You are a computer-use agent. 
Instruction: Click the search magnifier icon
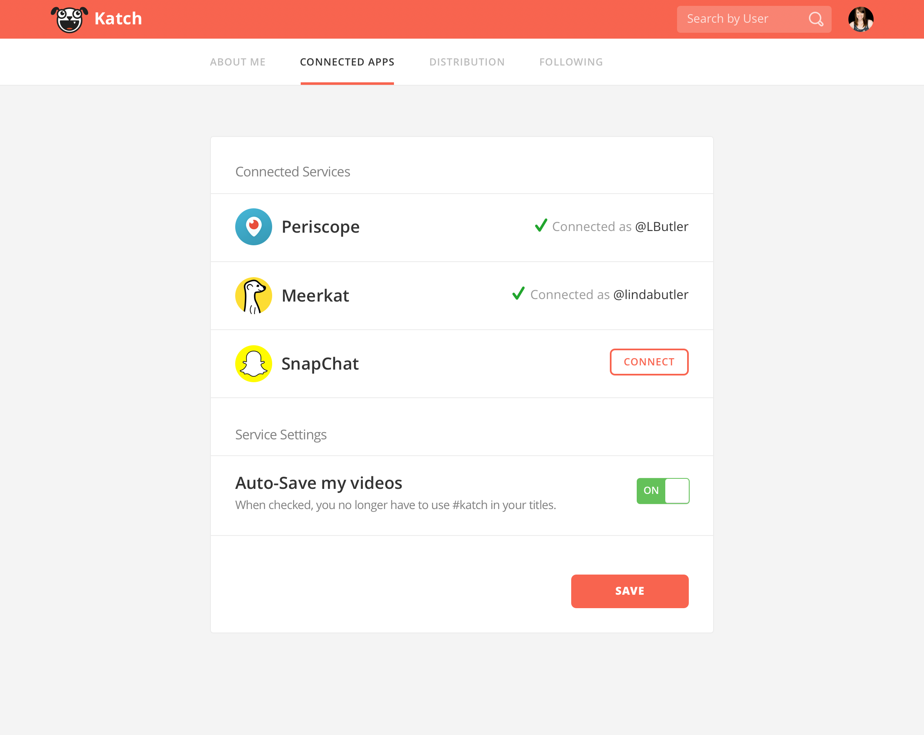(x=816, y=19)
